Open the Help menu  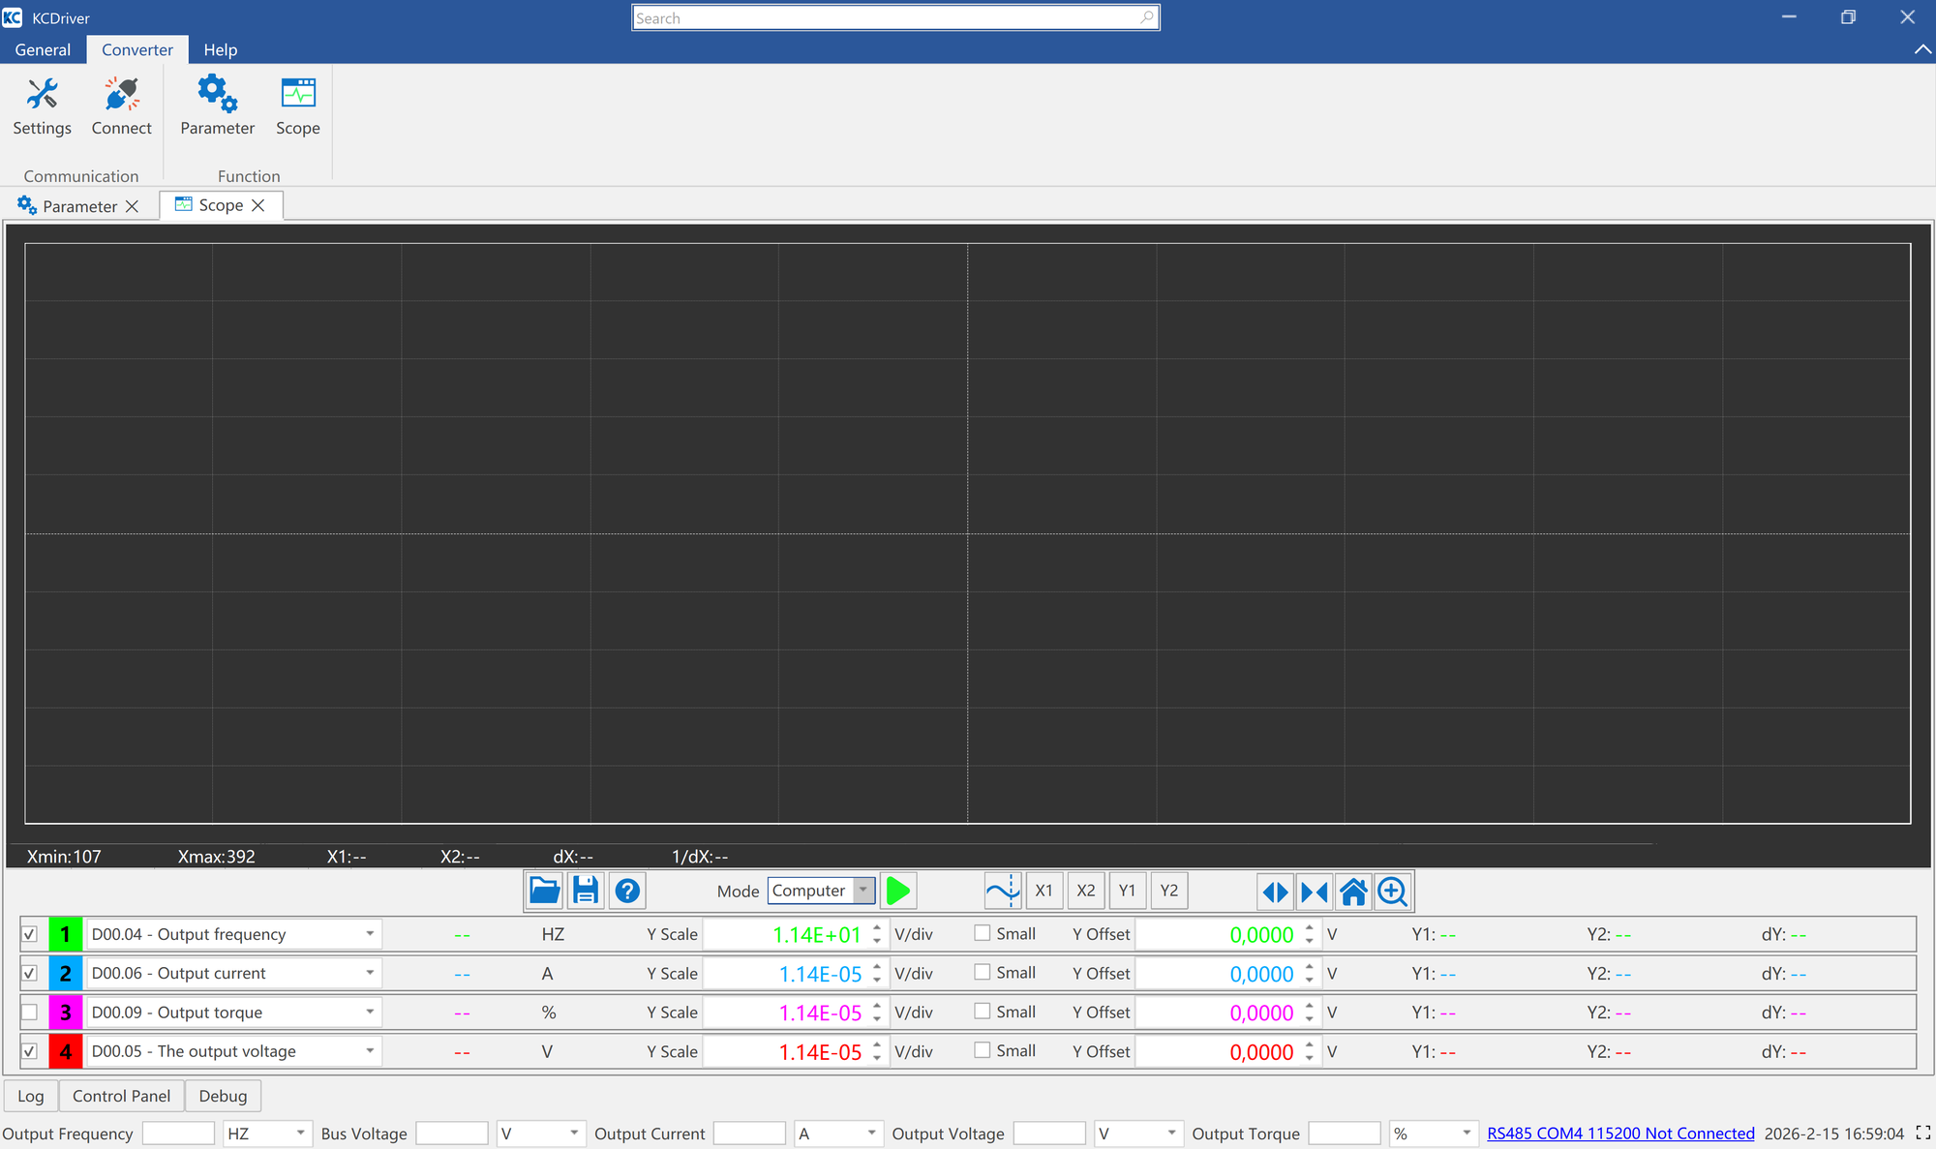(220, 49)
